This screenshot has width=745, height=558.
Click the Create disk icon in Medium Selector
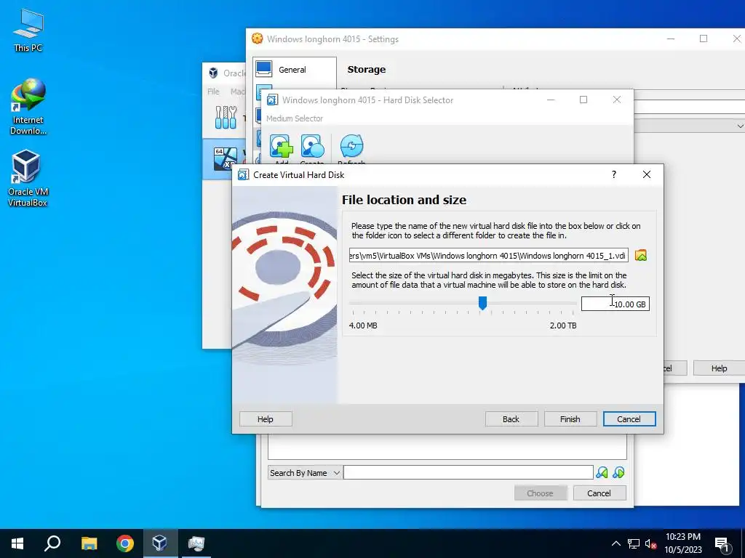pos(312,146)
